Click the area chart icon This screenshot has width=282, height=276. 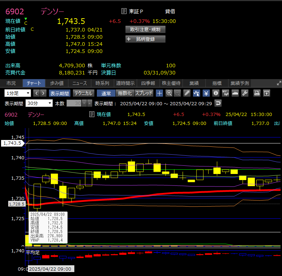point(235,93)
